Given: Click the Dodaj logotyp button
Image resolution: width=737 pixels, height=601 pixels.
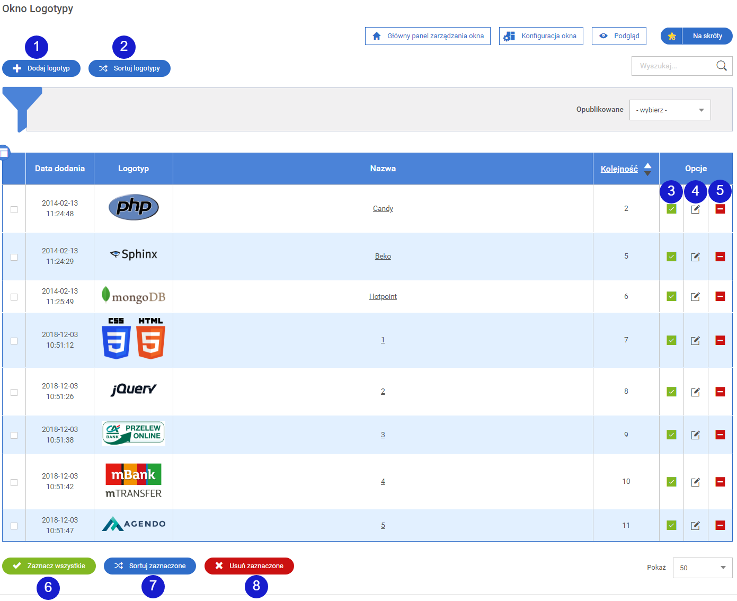Looking at the screenshot, I should click(41, 68).
